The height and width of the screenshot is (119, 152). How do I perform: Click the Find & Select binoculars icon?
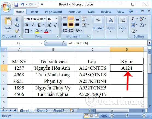142,25
